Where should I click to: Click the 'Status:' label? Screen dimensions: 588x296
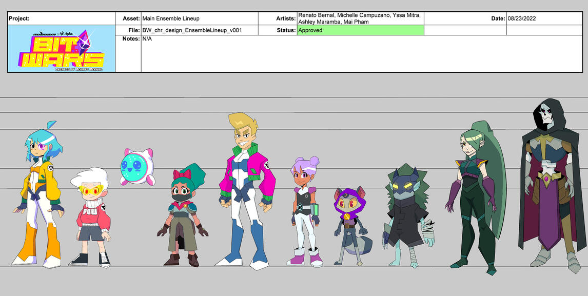point(286,30)
